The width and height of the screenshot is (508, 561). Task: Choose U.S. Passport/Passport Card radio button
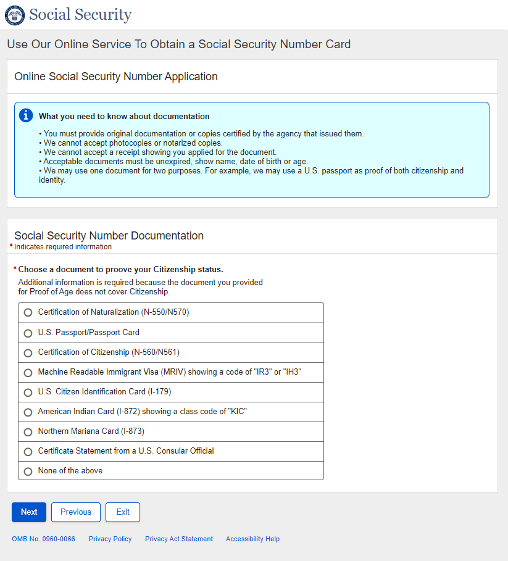coord(28,333)
